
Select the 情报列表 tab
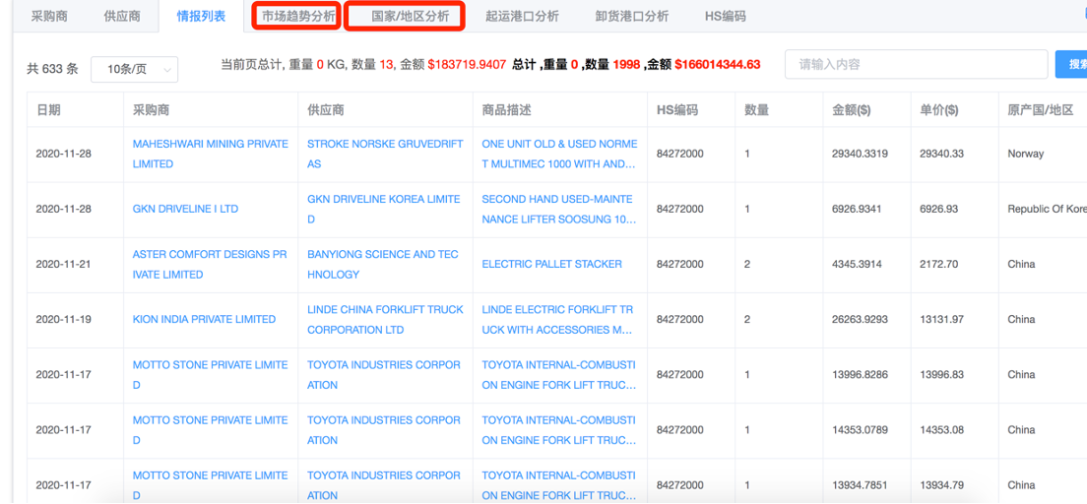click(201, 16)
